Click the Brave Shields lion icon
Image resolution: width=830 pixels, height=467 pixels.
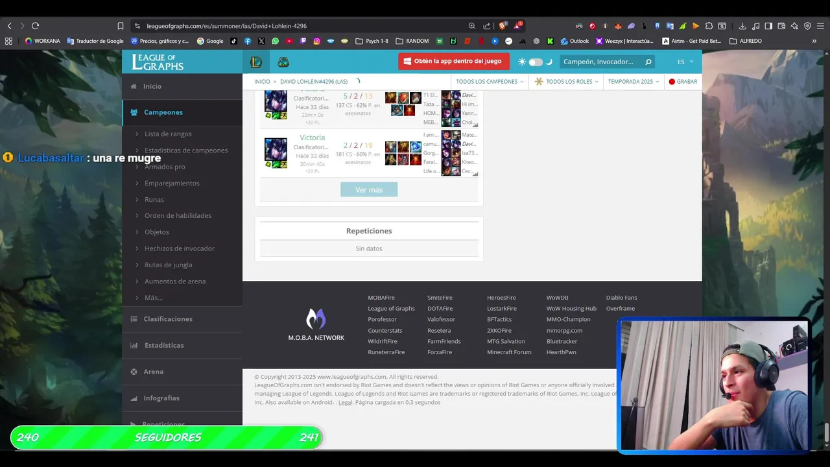pyautogui.click(x=503, y=26)
